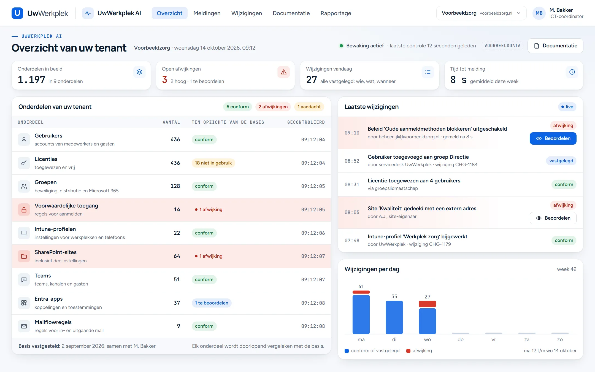Viewport: 595px width, 372px height.
Task: Click the laptop icon for Intune-profielen
Action: [x=24, y=233]
